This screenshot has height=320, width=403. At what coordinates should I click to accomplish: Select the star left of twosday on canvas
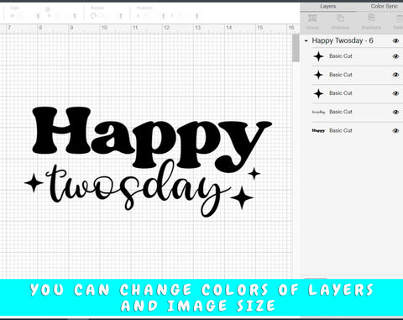(x=34, y=183)
